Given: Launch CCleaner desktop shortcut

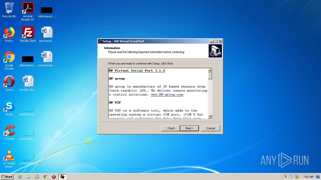Looking at the screenshot, I should pyautogui.click(x=9, y=132).
